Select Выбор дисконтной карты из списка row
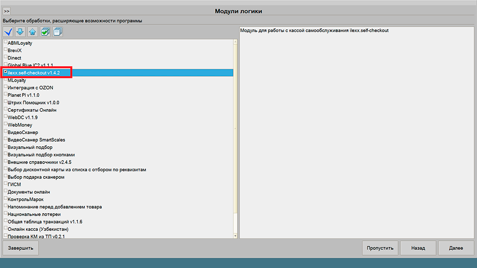Screen dimensions: 477x268 click(118, 170)
